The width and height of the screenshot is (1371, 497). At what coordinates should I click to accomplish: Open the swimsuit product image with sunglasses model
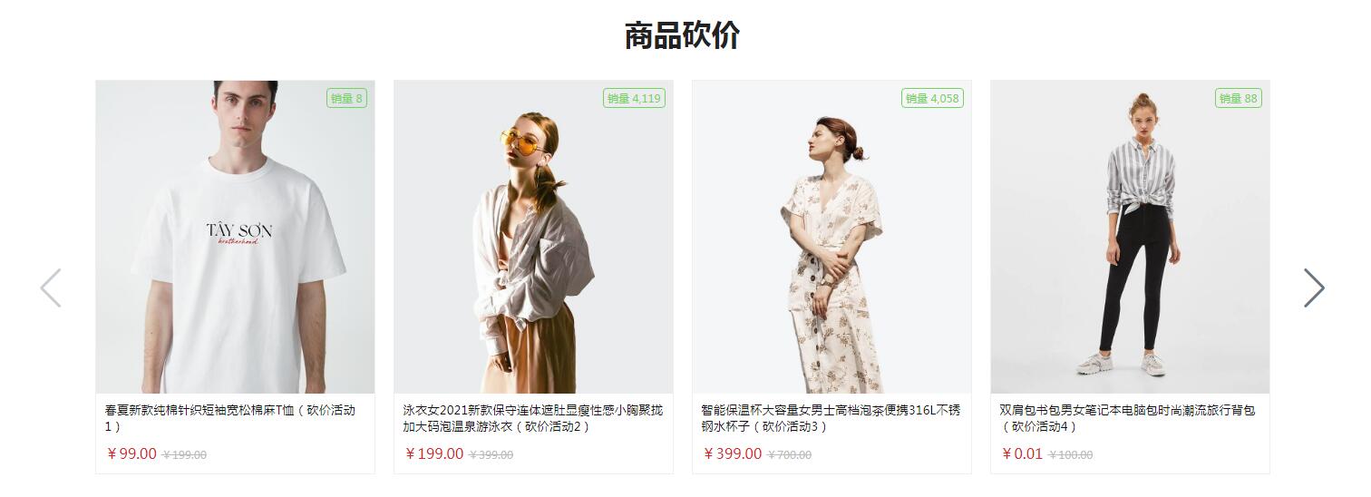click(533, 237)
